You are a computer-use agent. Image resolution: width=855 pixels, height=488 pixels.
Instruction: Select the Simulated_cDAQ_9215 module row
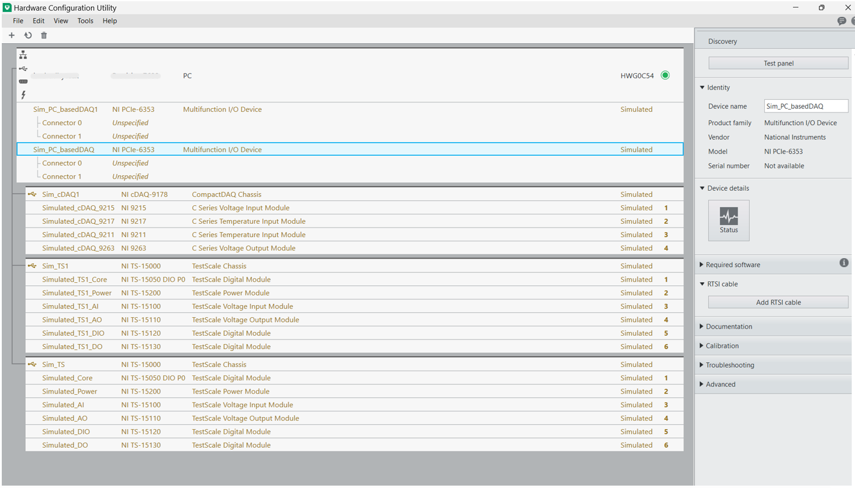pyautogui.click(x=355, y=208)
